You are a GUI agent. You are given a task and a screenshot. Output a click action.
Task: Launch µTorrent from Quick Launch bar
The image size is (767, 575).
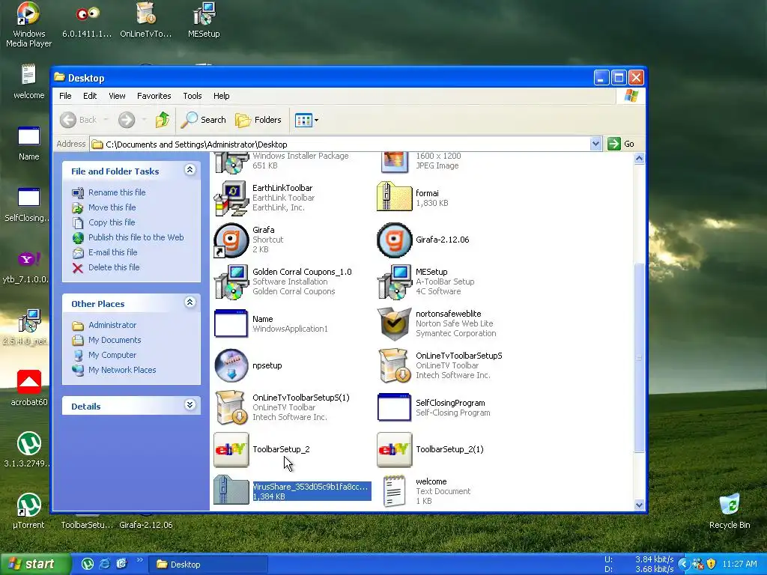(x=88, y=565)
